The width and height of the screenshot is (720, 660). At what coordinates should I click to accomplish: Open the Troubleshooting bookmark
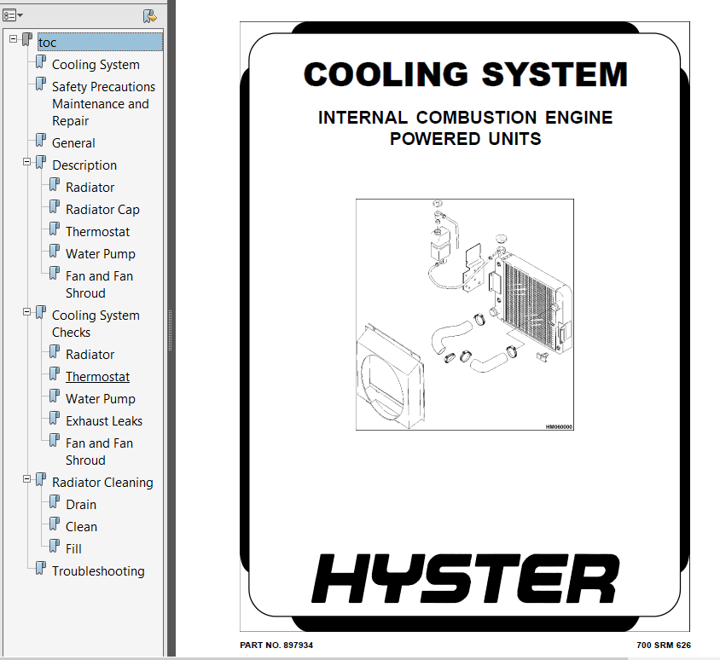[x=98, y=571]
